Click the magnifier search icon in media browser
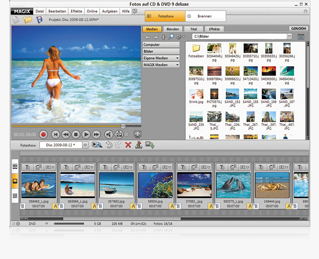The height and width of the screenshot is (259, 319). click(171, 37)
